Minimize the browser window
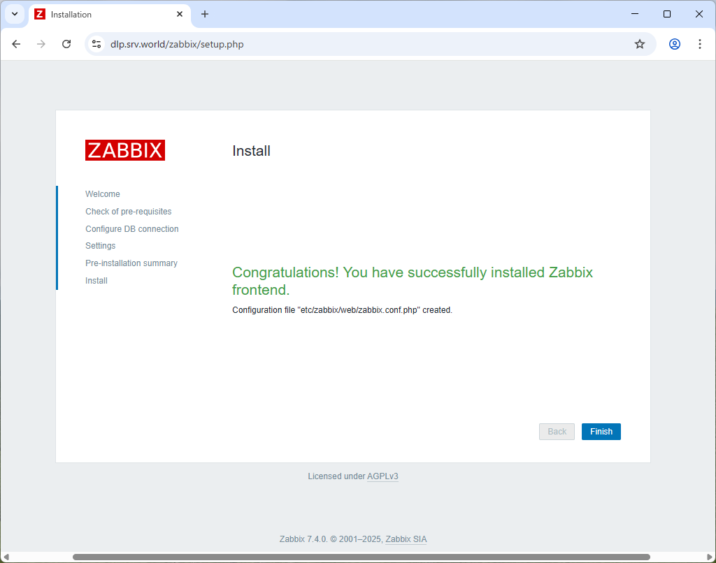This screenshot has height=563, width=716. pyautogui.click(x=635, y=14)
